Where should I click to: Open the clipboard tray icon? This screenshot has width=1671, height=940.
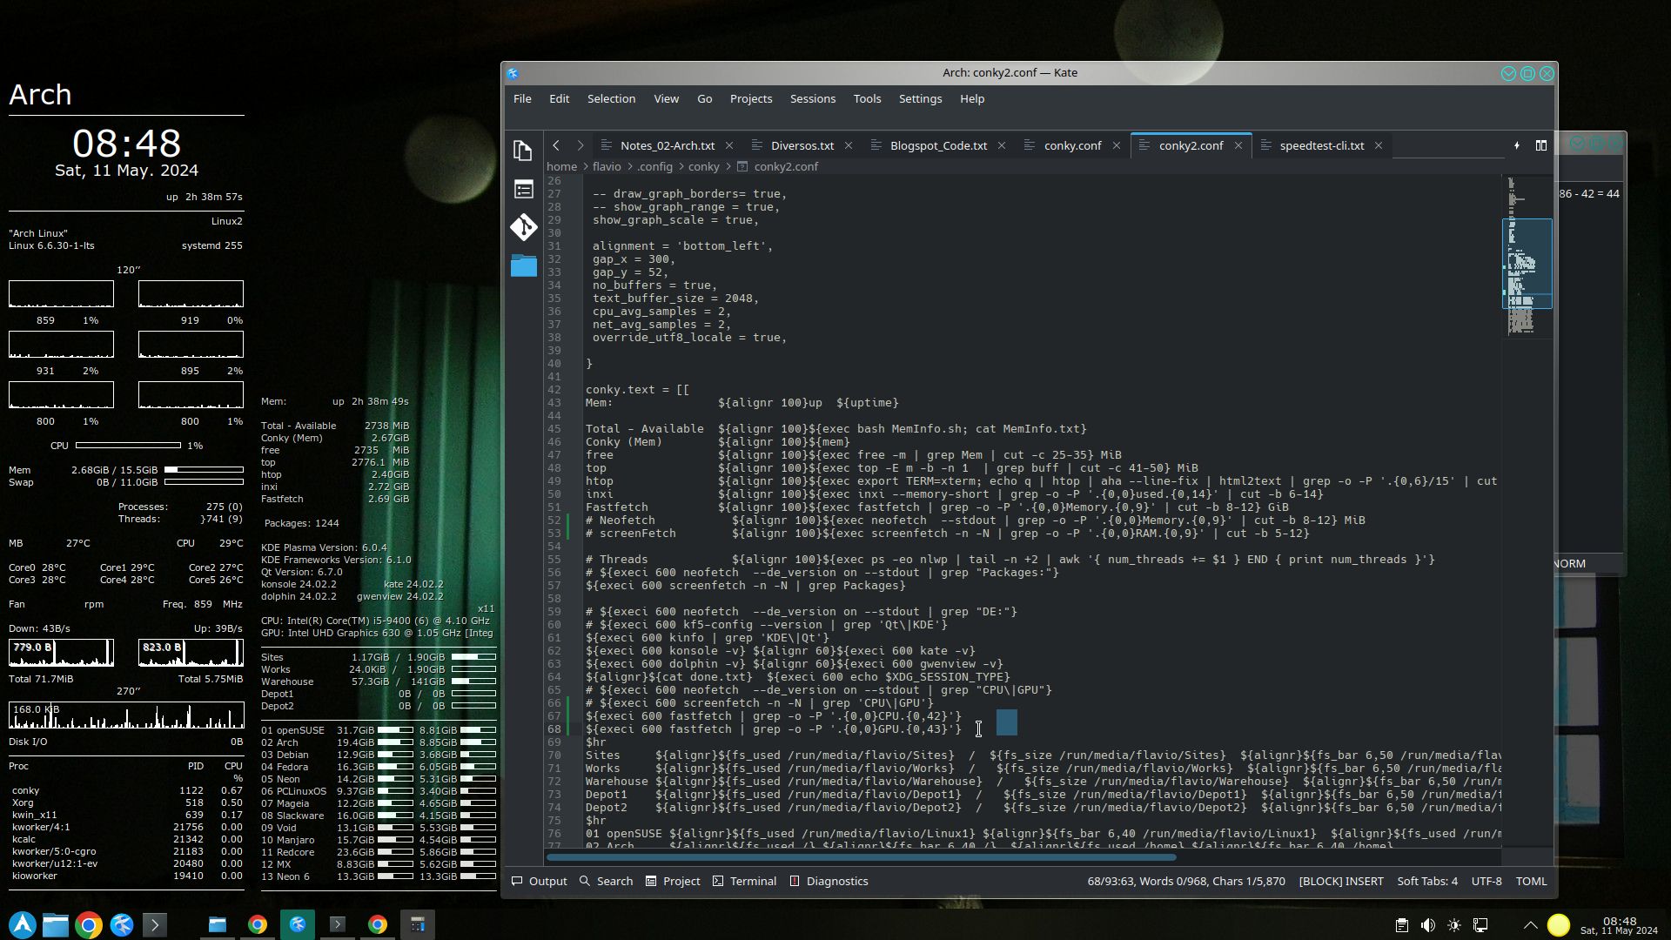tap(1401, 925)
